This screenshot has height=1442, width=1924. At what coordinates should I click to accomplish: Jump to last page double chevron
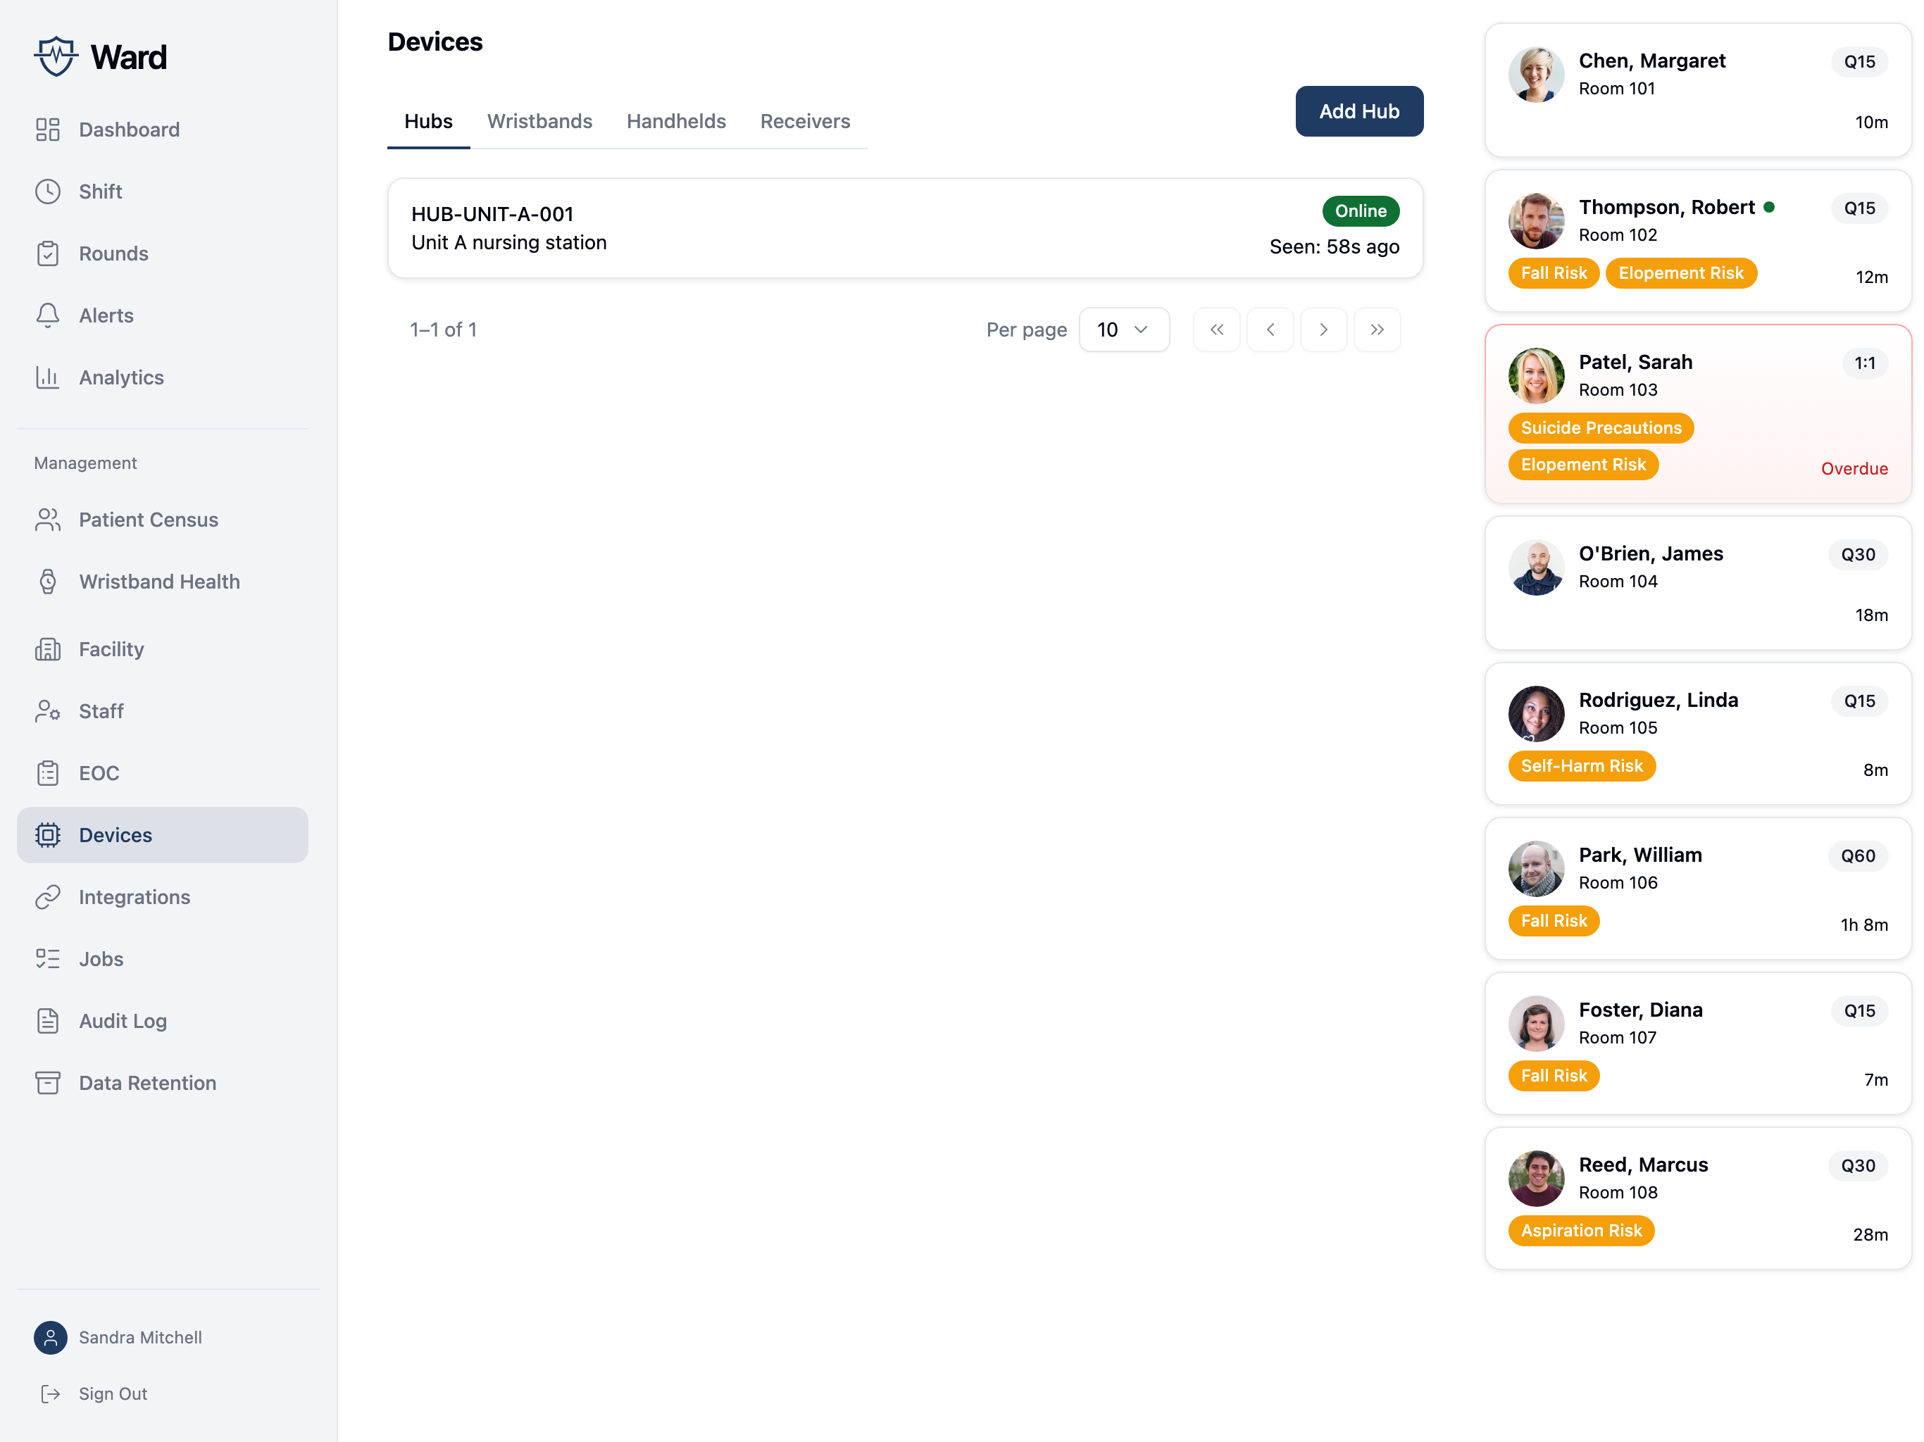tap(1377, 330)
